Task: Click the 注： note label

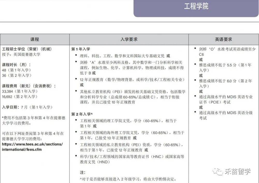Action: click(83, 172)
